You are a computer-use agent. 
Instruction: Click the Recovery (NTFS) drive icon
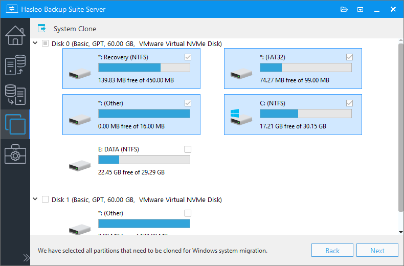click(x=80, y=74)
